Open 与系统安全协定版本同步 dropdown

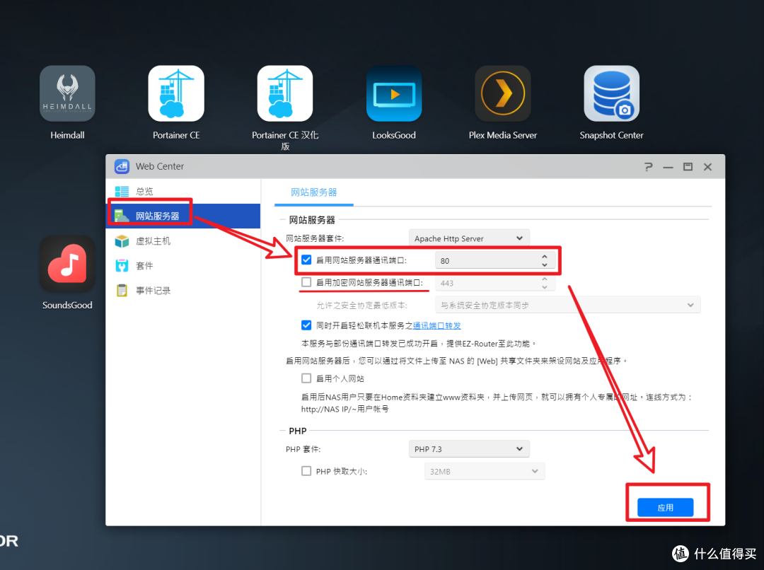pos(567,305)
